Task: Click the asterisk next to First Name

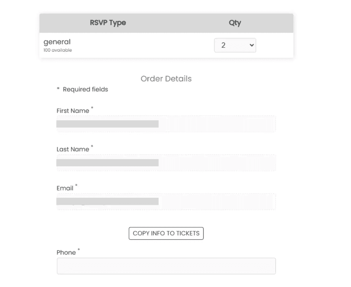Action: pos(92,108)
